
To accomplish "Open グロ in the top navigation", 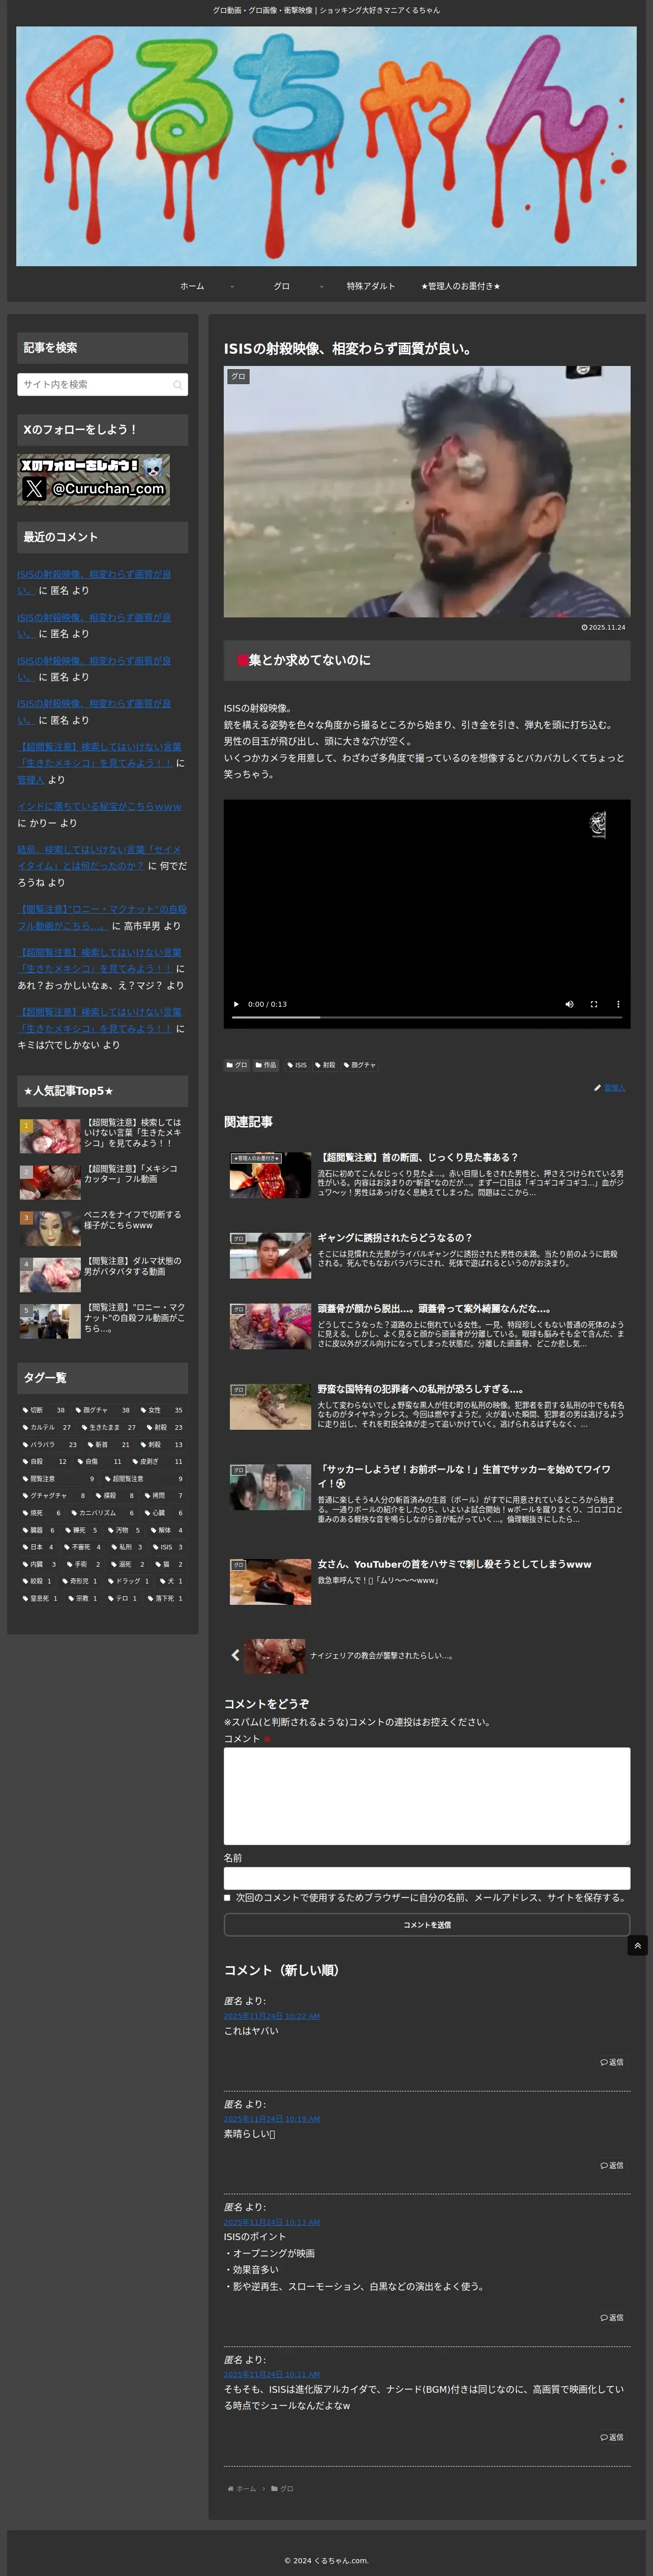I will point(282,287).
